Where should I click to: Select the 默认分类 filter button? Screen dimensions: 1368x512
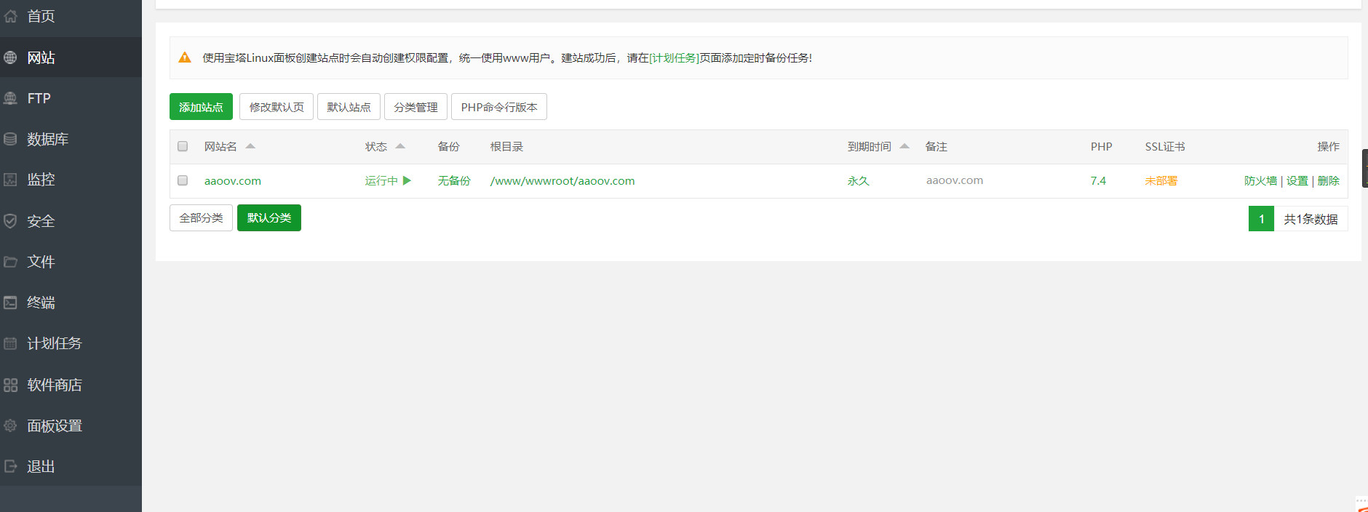(x=269, y=217)
